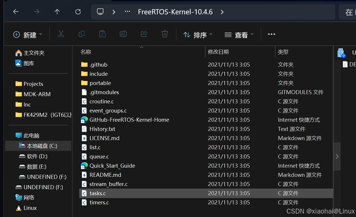The height and width of the screenshot is (217, 356).
Task: Select the queue.c file icon
Action: (x=84, y=156)
